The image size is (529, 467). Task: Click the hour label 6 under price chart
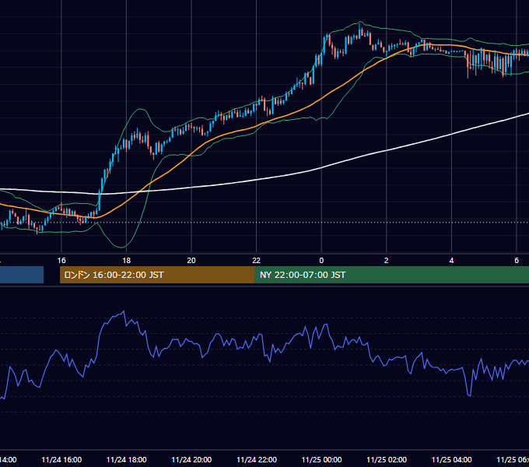click(517, 261)
